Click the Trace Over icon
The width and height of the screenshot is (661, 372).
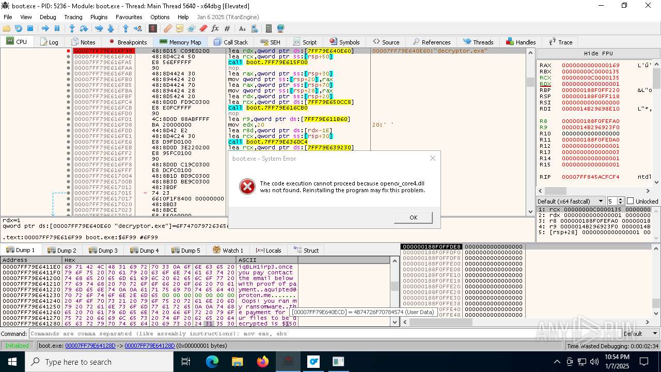click(111, 28)
